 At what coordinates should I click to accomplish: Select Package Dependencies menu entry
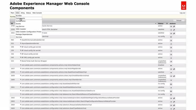coord(29,34)
